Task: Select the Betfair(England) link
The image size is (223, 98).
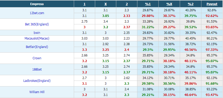Action: click(x=37, y=47)
